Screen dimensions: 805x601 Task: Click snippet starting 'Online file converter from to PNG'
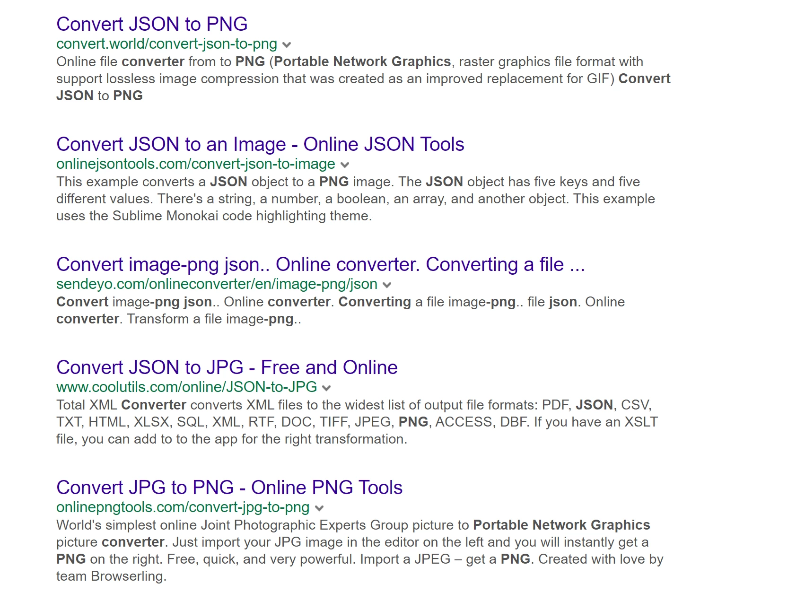click(x=363, y=78)
